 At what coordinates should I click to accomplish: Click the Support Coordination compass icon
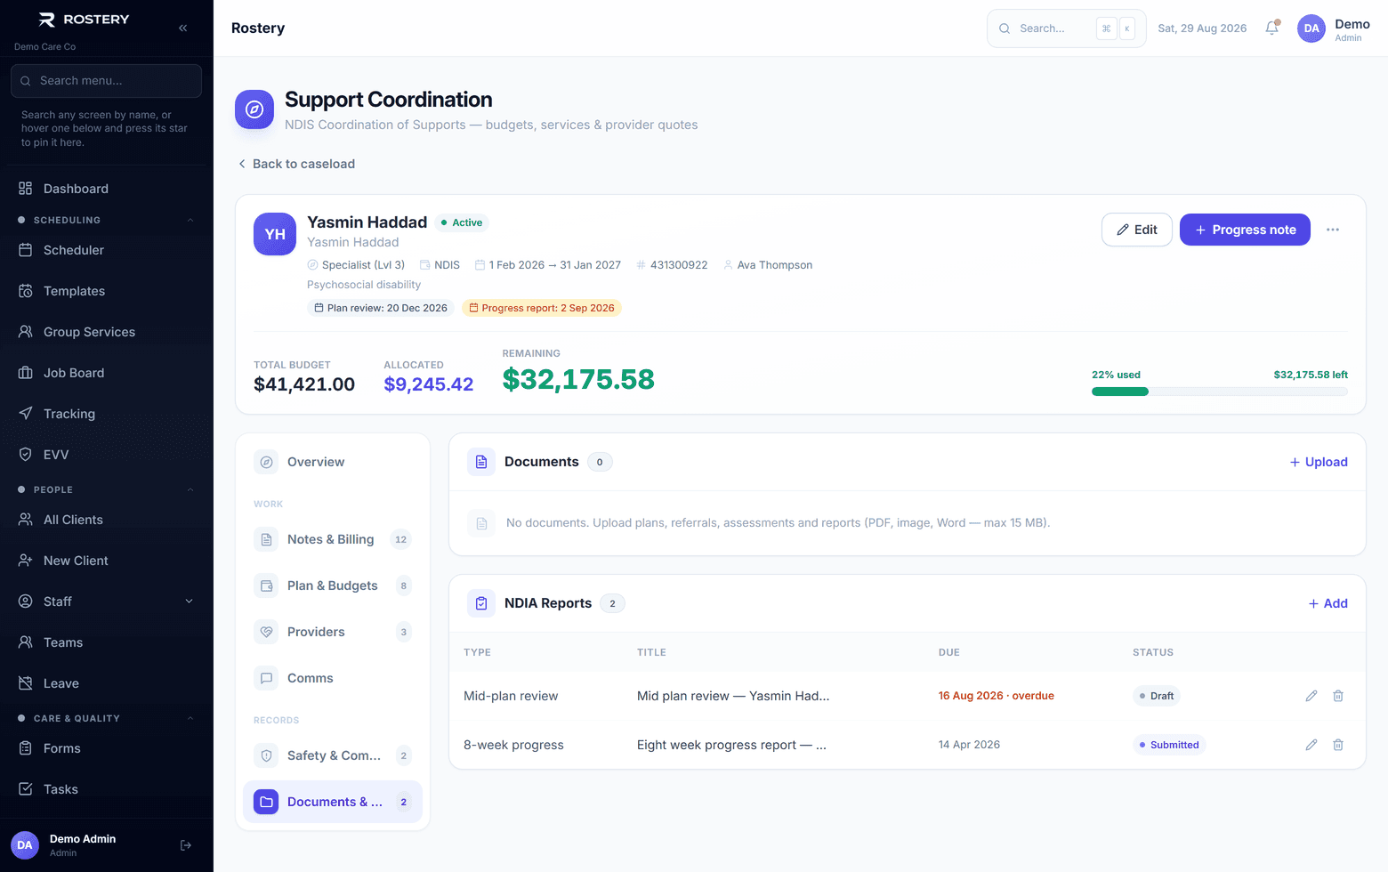[x=254, y=109]
